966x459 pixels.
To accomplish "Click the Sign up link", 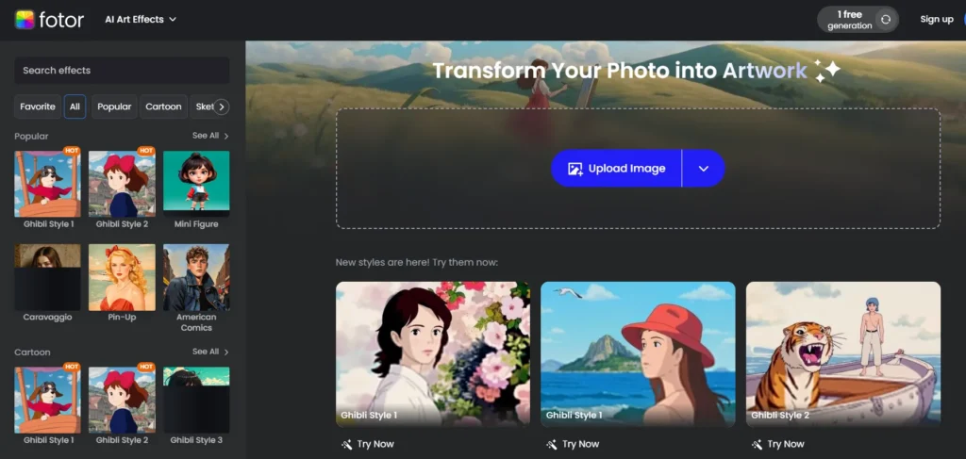I will tap(936, 19).
